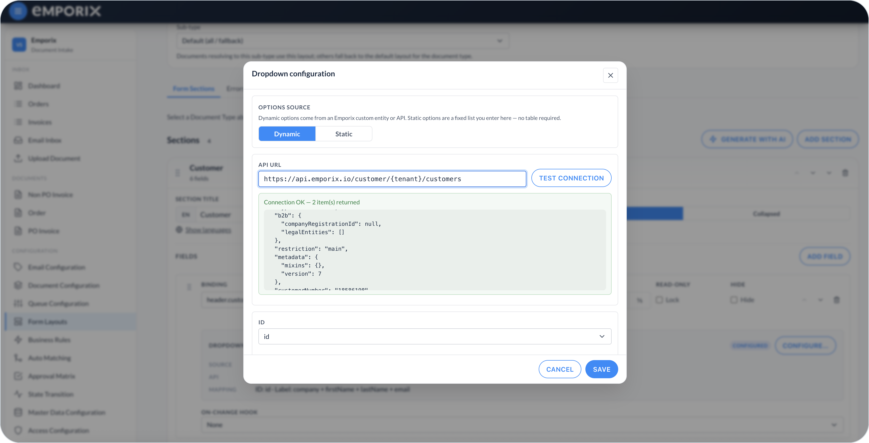This screenshot has height=443, width=869.
Task: Close the Dropdown configuration dialog
Action: click(610, 75)
